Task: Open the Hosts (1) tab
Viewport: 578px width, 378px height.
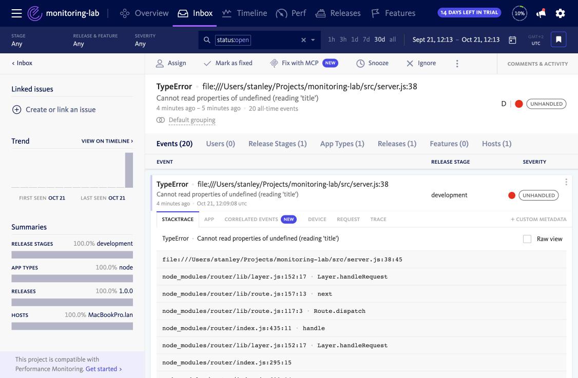Action: (x=496, y=144)
